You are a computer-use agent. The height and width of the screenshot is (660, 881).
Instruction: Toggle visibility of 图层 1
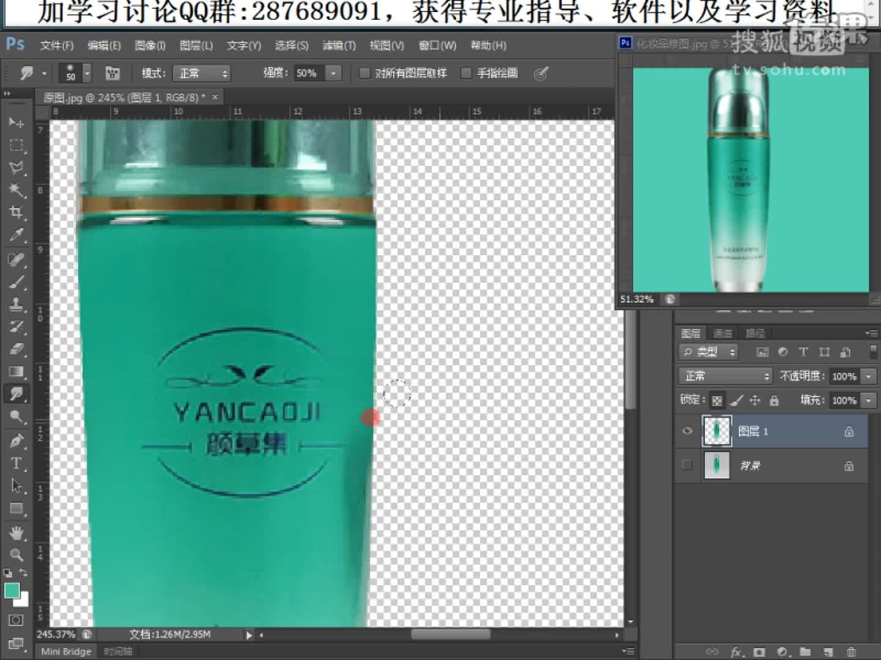coord(687,431)
